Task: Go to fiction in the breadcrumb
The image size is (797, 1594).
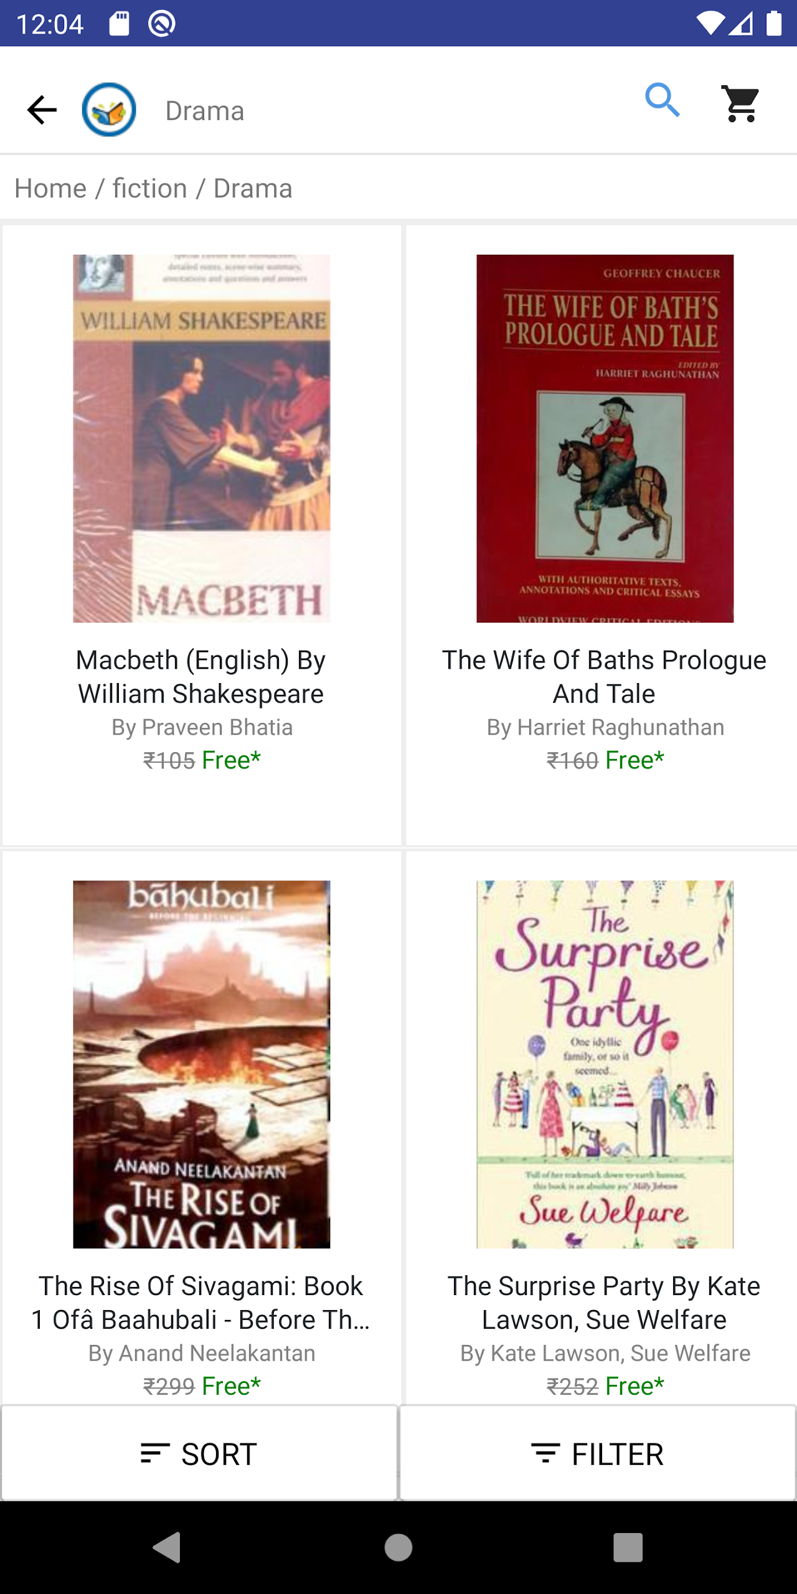Action: 149,188
